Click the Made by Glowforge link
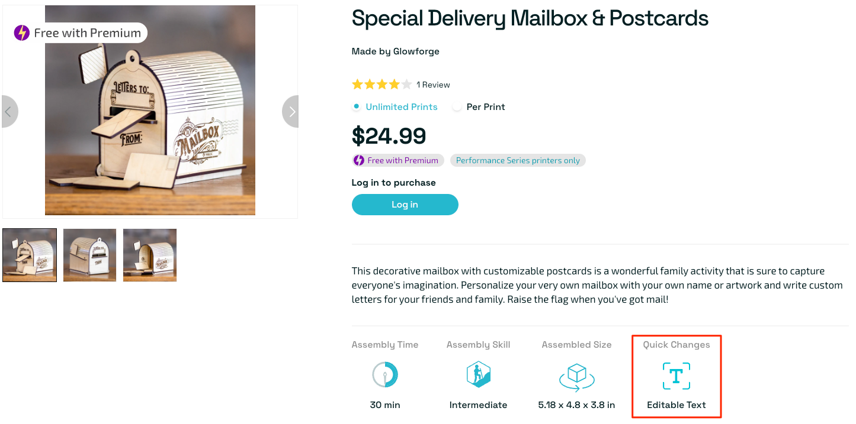 point(395,51)
